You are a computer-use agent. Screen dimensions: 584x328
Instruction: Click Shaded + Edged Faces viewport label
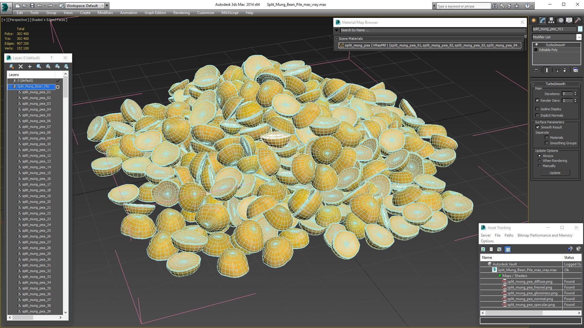pyautogui.click(x=48, y=20)
